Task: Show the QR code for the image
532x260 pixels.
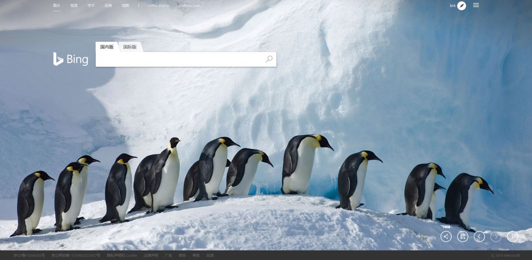Action: coord(463,236)
